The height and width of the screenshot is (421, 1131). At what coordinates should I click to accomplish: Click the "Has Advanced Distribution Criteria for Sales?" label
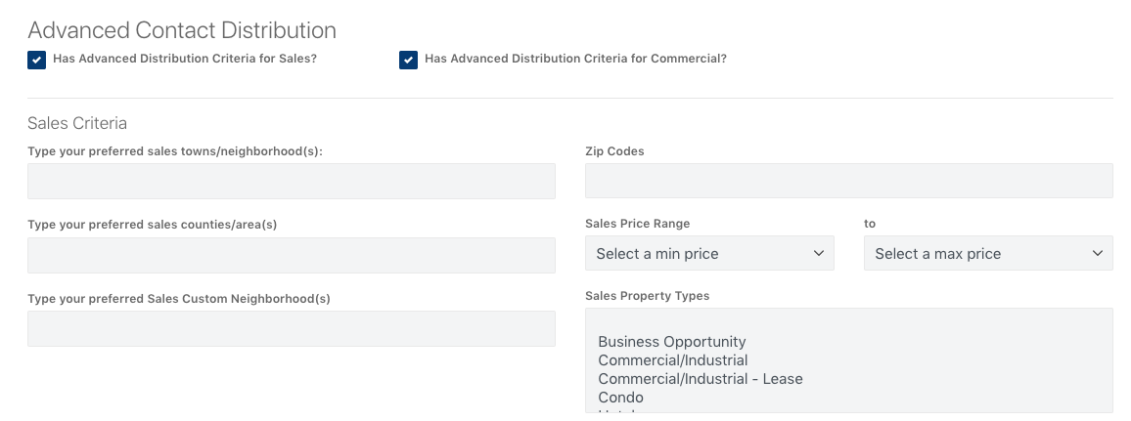click(x=185, y=59)
